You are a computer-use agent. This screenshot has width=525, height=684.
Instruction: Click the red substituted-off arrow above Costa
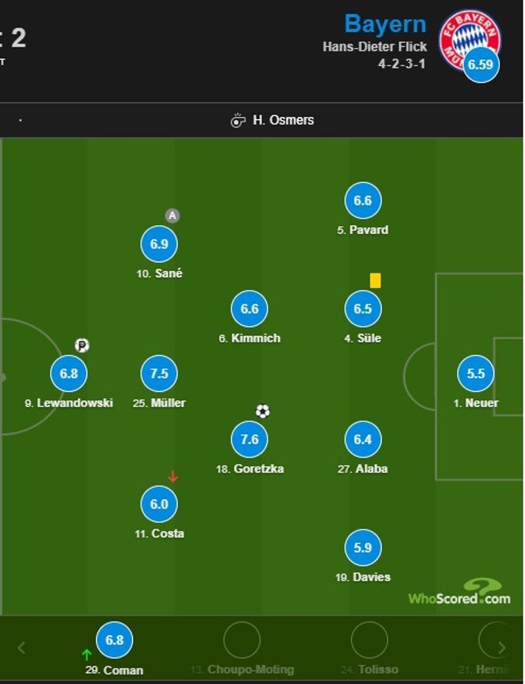[172, 476]
